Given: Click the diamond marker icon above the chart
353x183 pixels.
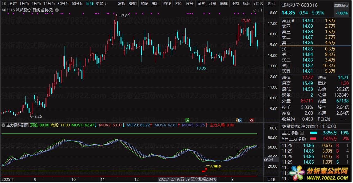Looking at the screenshot, I should pos(255,10).
